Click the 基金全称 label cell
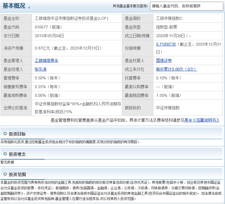225x204 pixels. [16, 18]
